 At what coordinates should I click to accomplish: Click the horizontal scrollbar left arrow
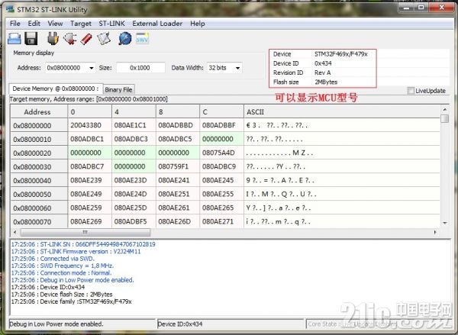15,232
